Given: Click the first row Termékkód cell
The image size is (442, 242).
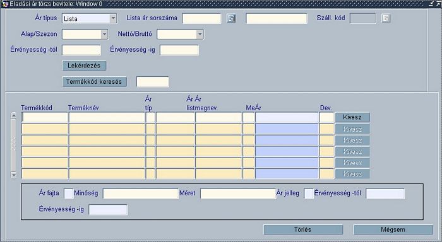Looking at the screenshot, I should (x=45, y=117).
